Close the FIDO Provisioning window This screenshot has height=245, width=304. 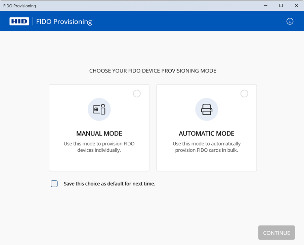[x=296, y=6]
